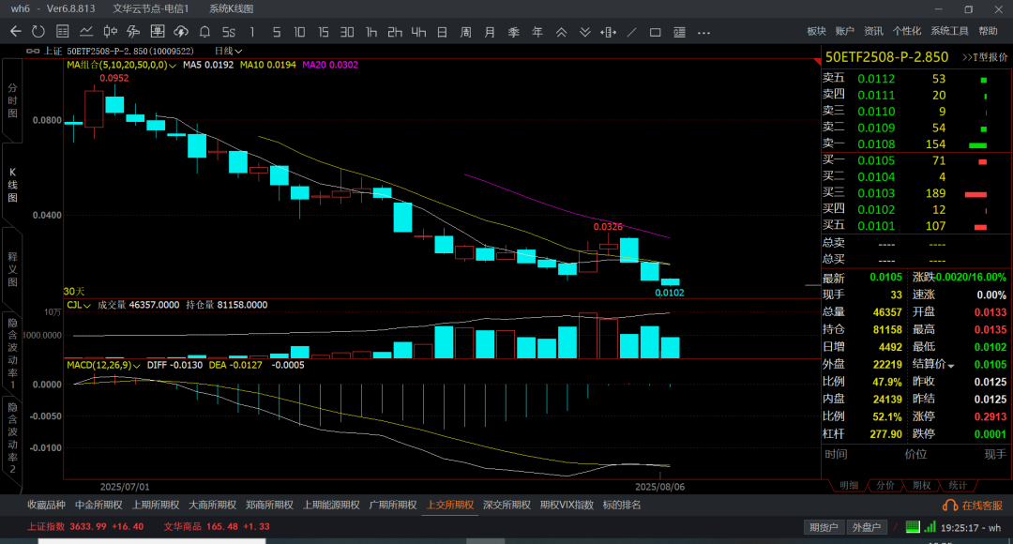Click the double down-chevron icon

[x=584, y=32]
